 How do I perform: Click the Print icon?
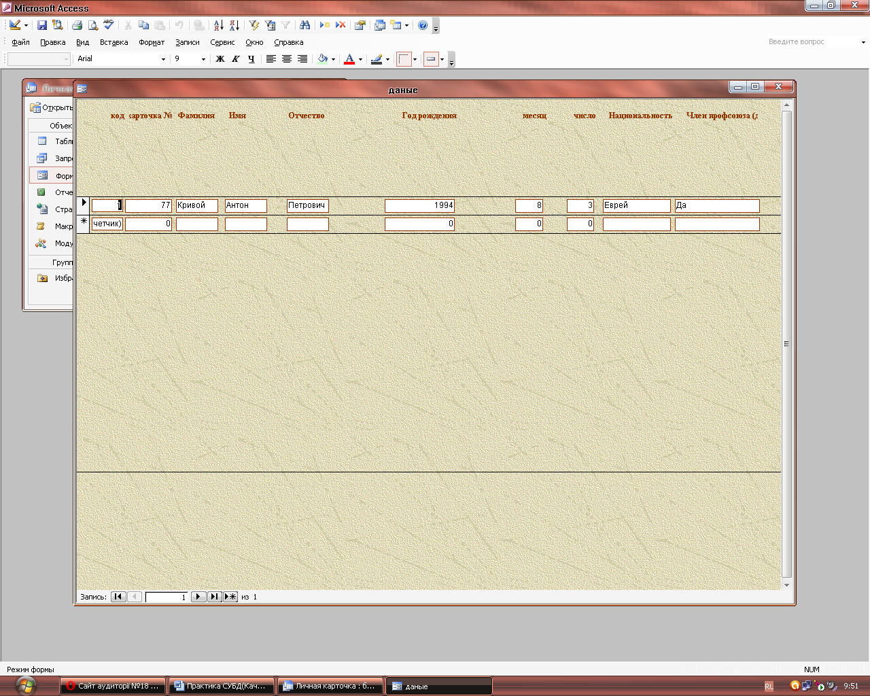(77, 25)
